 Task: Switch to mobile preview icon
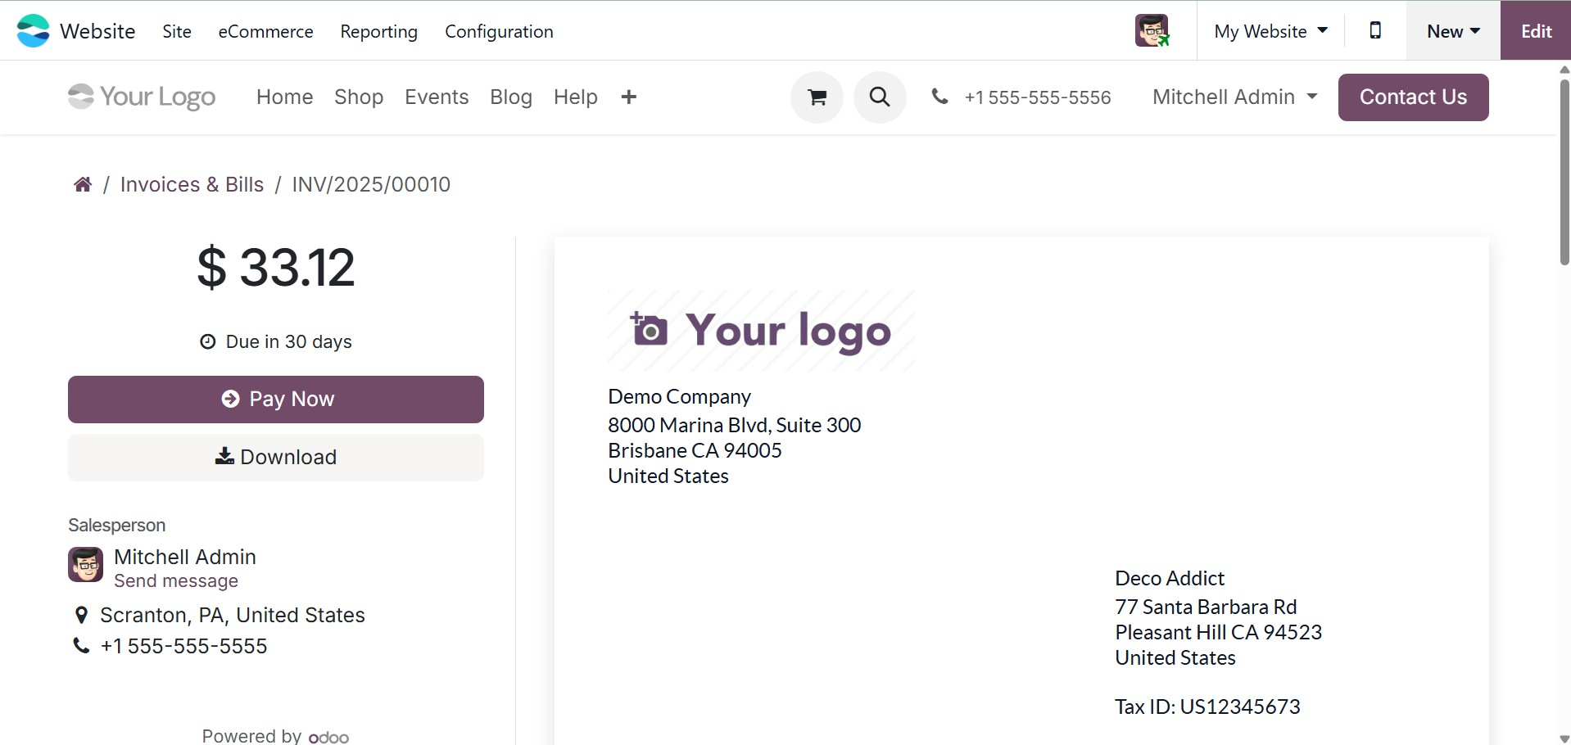click(x=1375, y=31)
